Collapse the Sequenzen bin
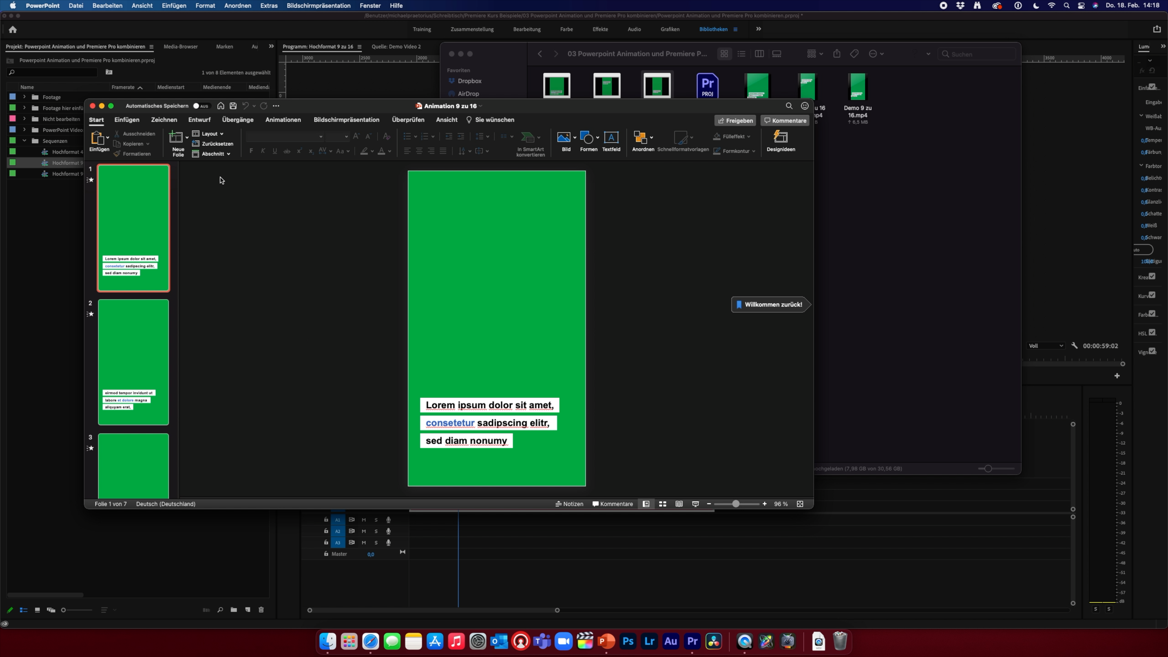The width and height of the screenshot is (1168, 657). [x=24, y=141]
